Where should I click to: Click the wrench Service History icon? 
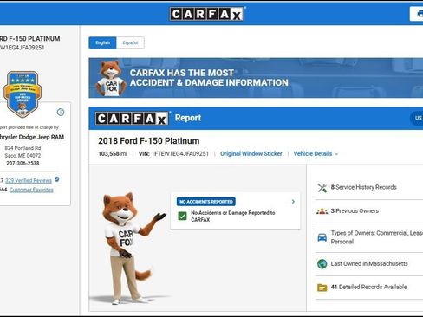pos(322,188)
